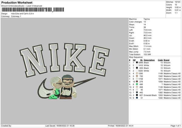The image size is (182, 128).
Task: Click the Production Worksheet title
Action: click(17, 2)
